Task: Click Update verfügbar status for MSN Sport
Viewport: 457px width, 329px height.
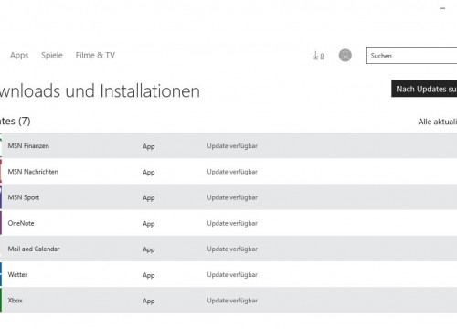Action: 232,197
